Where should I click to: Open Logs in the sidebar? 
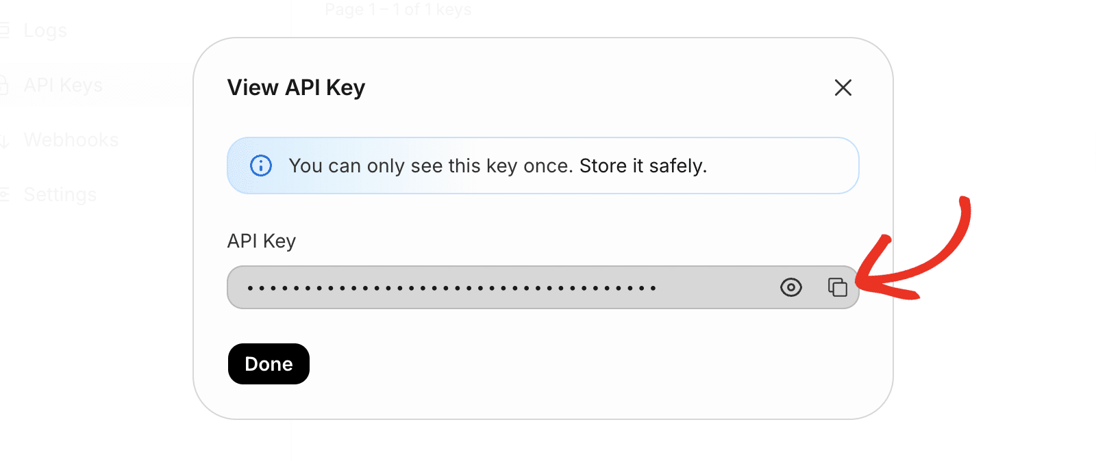pyautogui.click(x=45, y=31)
